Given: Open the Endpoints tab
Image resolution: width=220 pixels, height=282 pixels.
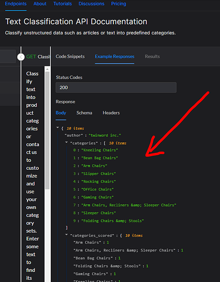Looking at the screenshot, I should (x=16, y=4).
